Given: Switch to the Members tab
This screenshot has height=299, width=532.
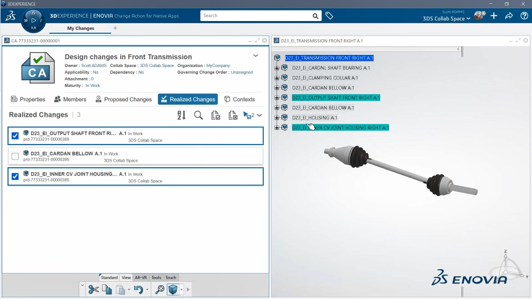Looking at the screenshot, I should [70, 99].
